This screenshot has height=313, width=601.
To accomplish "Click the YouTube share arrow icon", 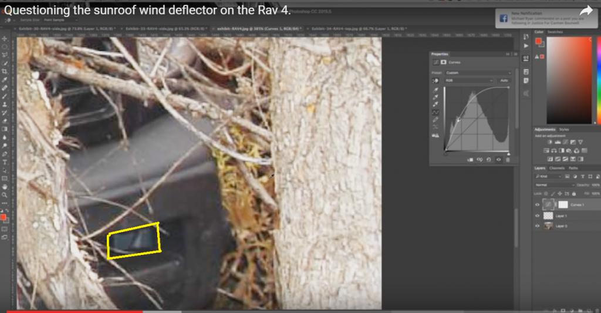I will 586,11.
